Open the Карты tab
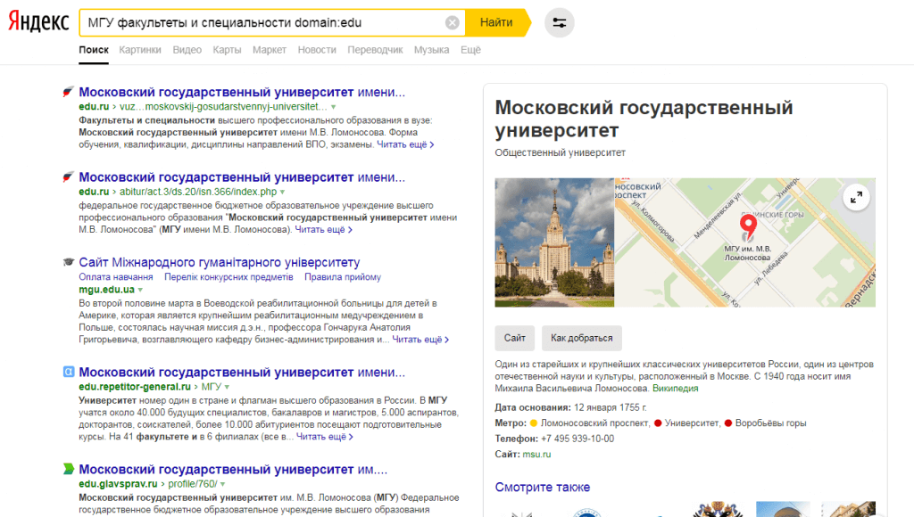Viewport: 914px width, 517px height. (x=227, y=50)
